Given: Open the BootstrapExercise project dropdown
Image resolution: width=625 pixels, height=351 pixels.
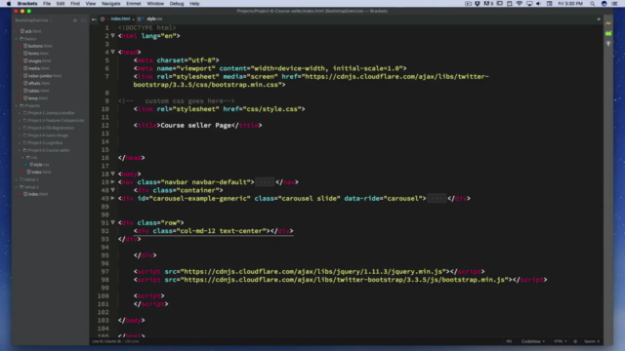Looking at the screenshot, I should point(33,20).
